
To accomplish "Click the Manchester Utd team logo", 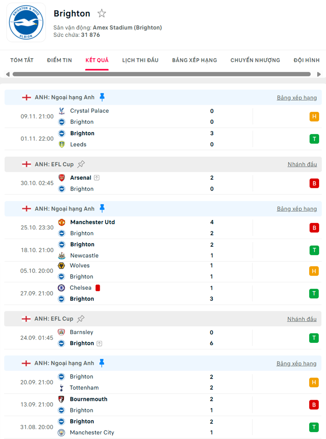I will pyautogui.click(x=63, y=222).
